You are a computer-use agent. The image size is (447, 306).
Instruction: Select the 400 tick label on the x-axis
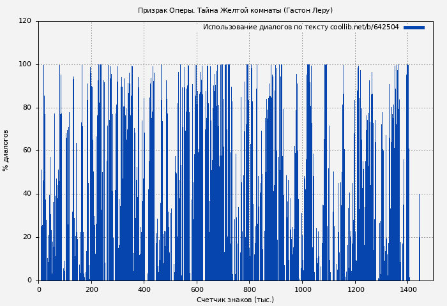click(144, 289)
